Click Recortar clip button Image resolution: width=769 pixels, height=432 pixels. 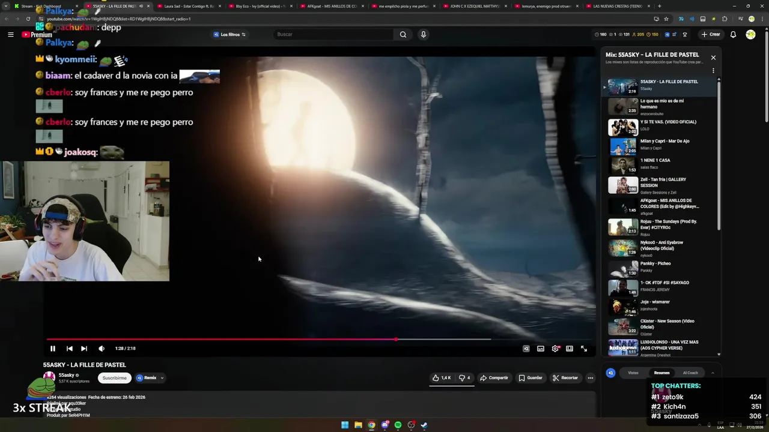click(x=565, y=378)
